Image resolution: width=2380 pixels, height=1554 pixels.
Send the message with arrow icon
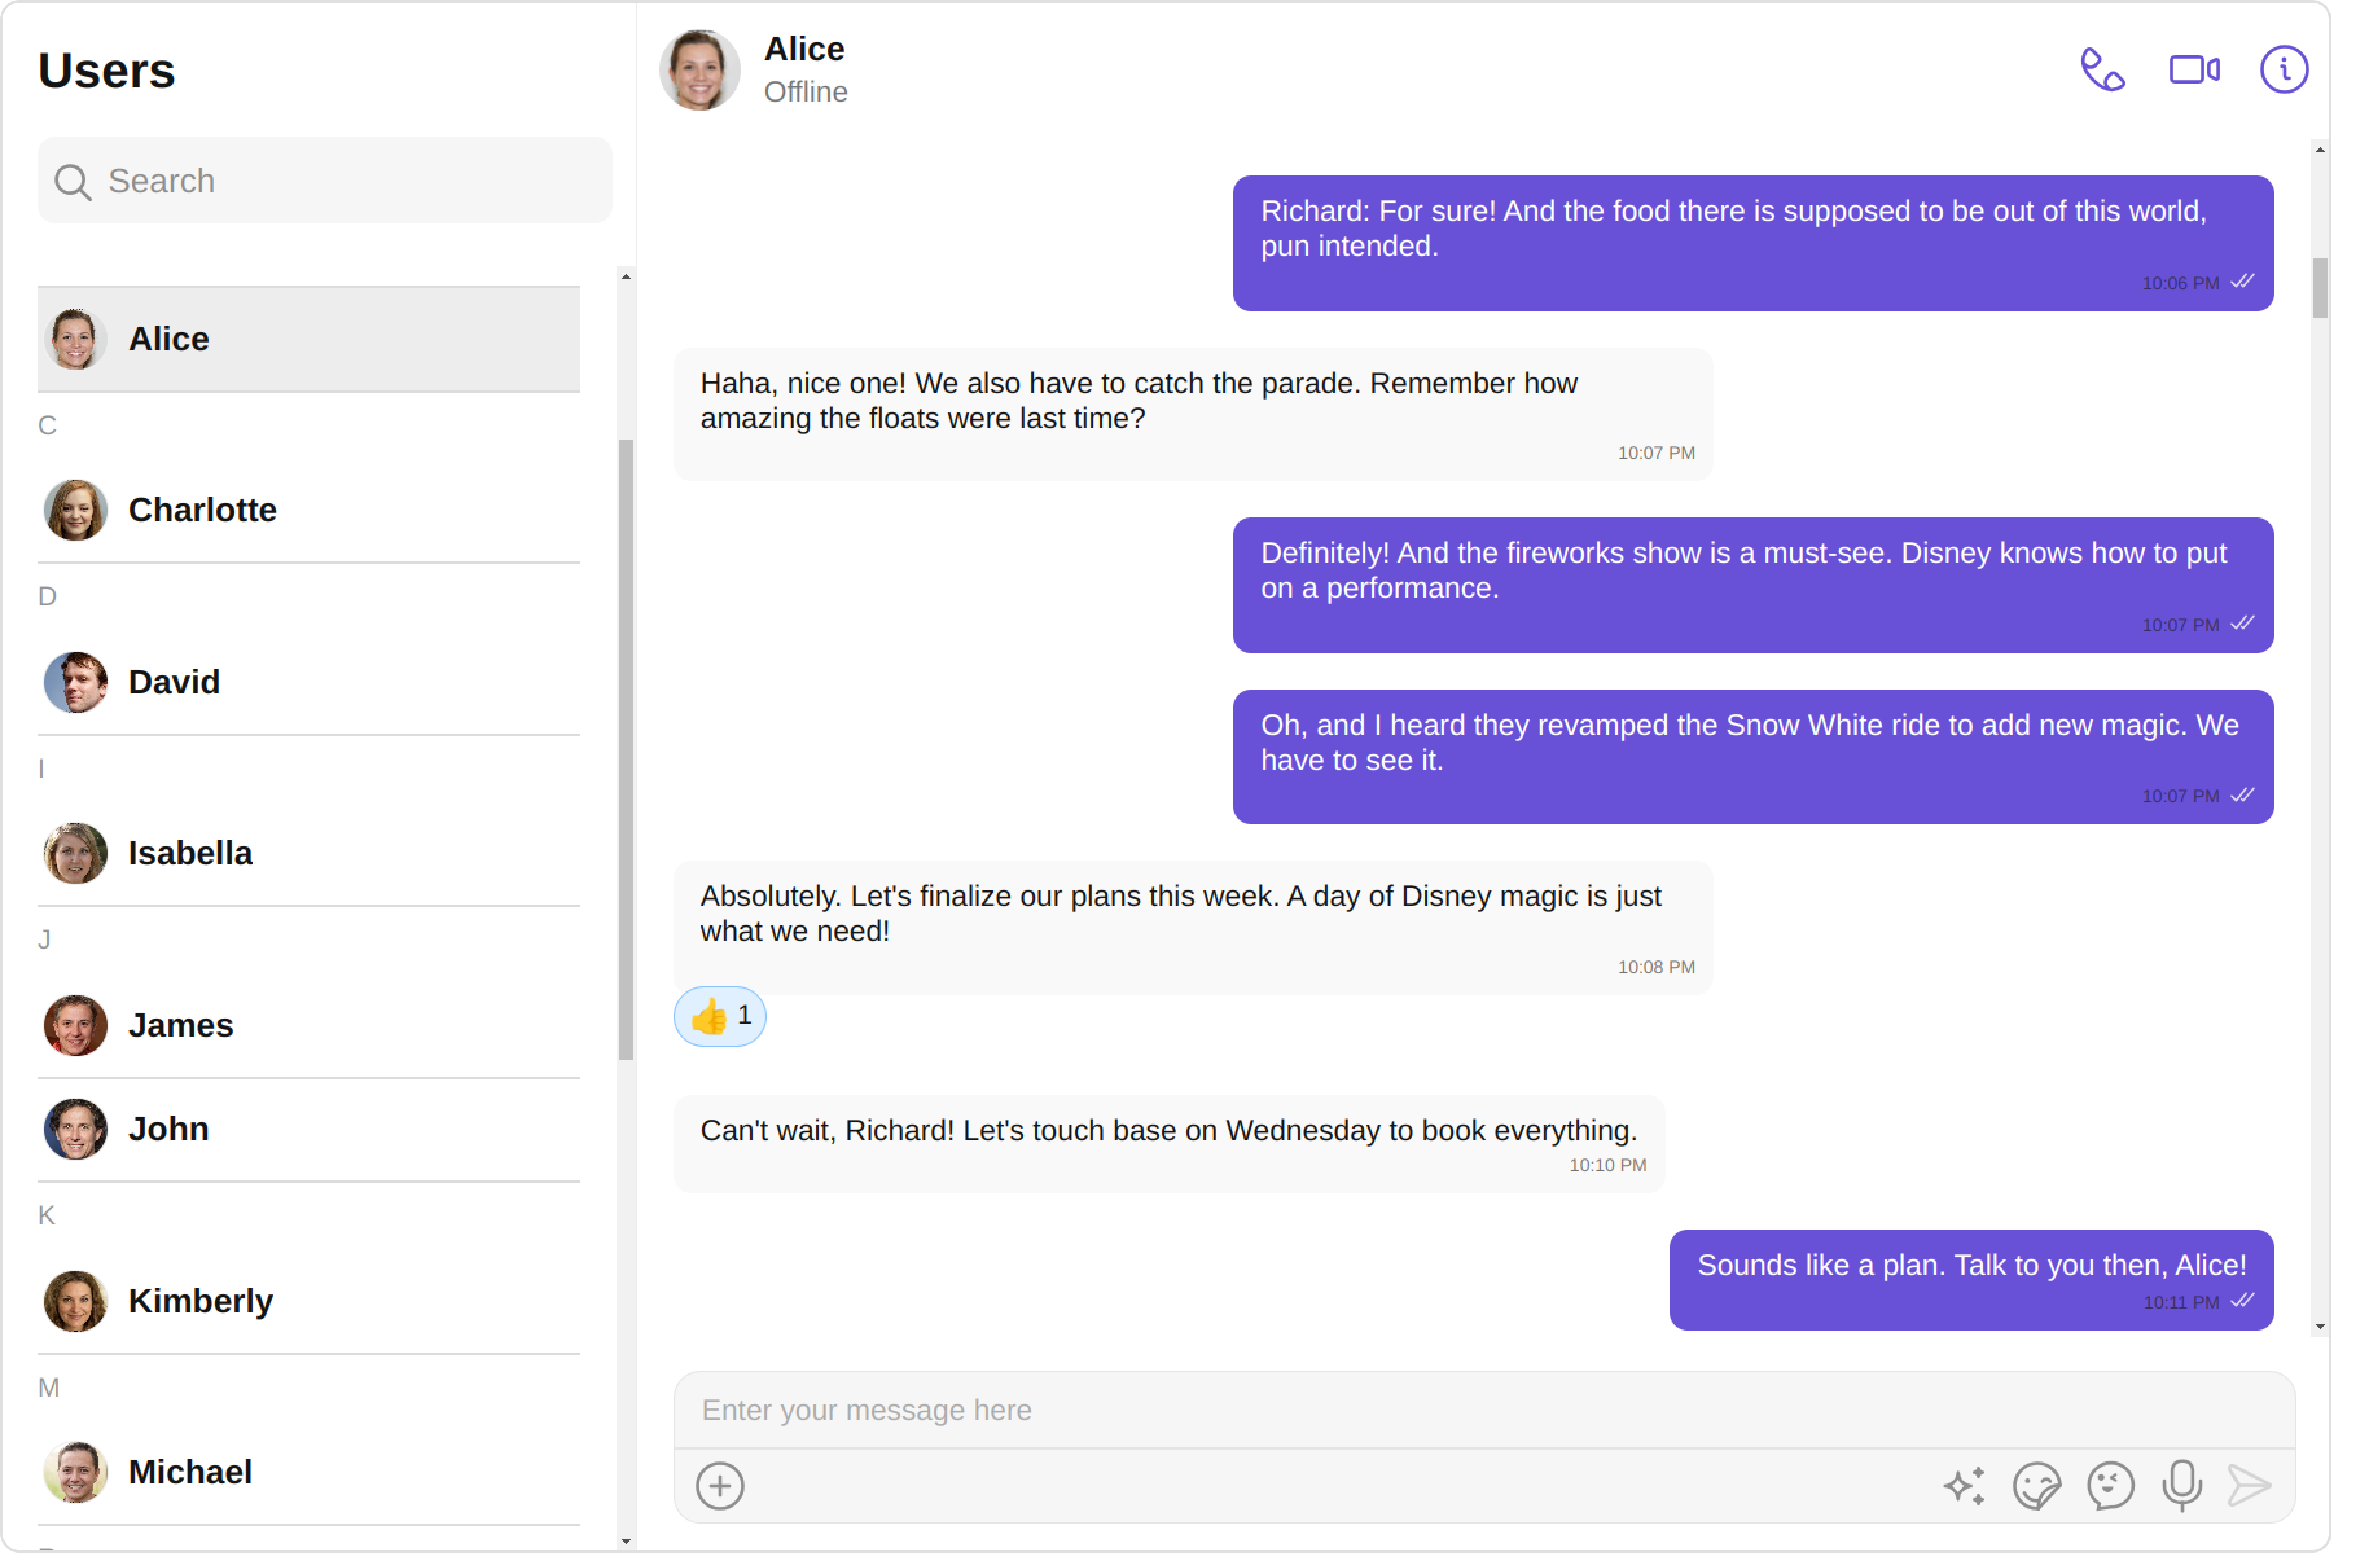pyautogui.click(x=2249, y=1485)
